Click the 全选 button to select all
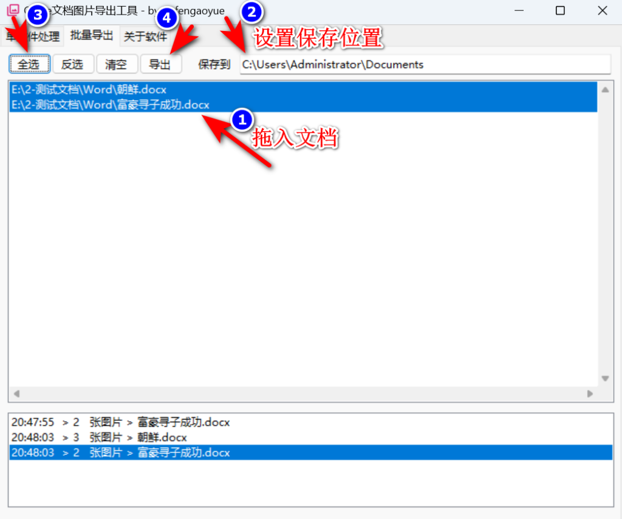The height and width of the screenshot is (519, 622). click(29, 63)
